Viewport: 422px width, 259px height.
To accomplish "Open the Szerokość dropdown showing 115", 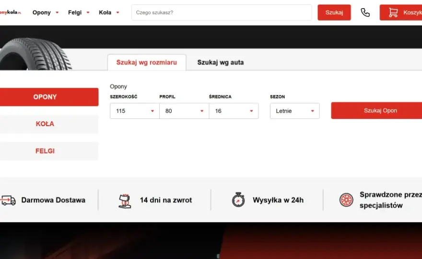I will tap(135, 111).
